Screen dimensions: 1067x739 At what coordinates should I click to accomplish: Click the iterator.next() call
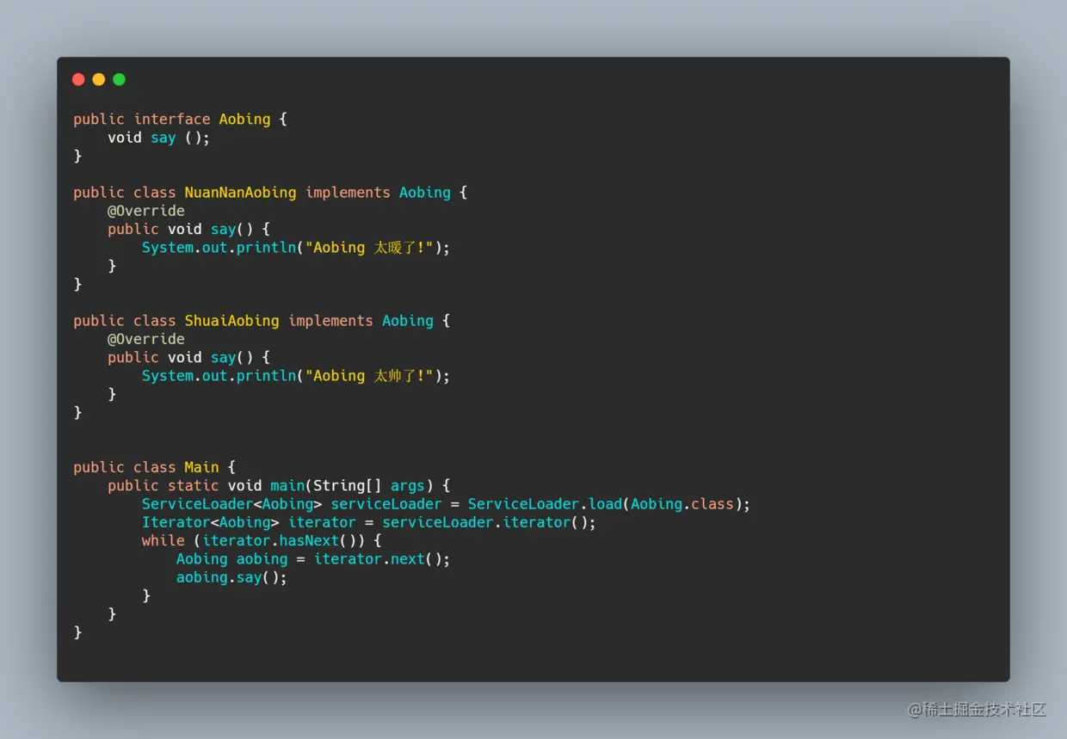click(x=378, y=559)
